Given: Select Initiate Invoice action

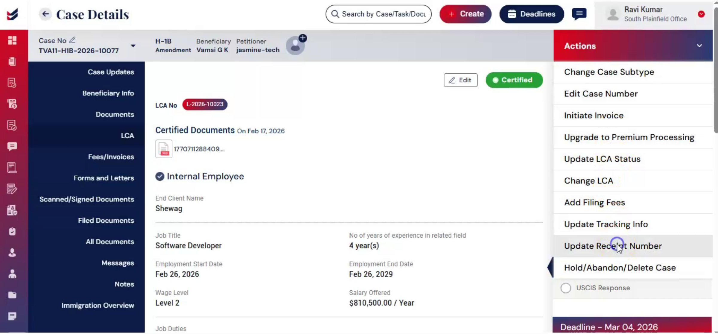Looking at the screenshot, I should pos(633,116).
